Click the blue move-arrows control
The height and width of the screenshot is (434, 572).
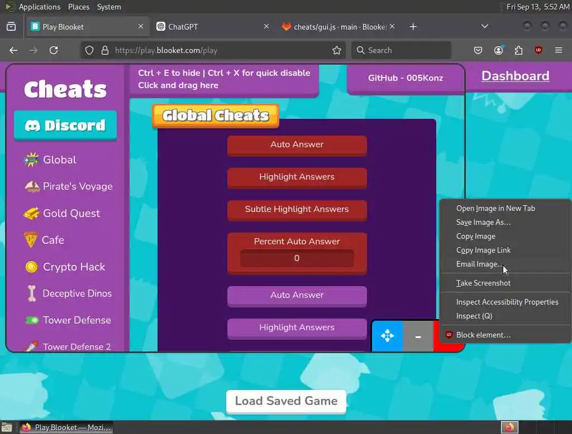[x=388, y=336]
